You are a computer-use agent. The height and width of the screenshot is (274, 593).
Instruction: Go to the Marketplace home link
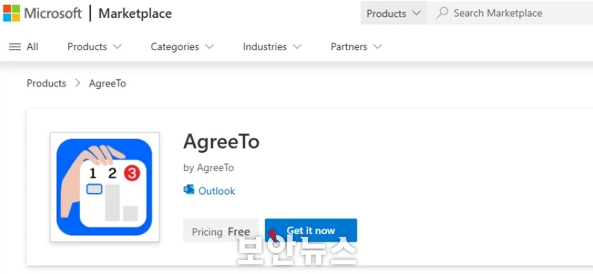point(135,14)
